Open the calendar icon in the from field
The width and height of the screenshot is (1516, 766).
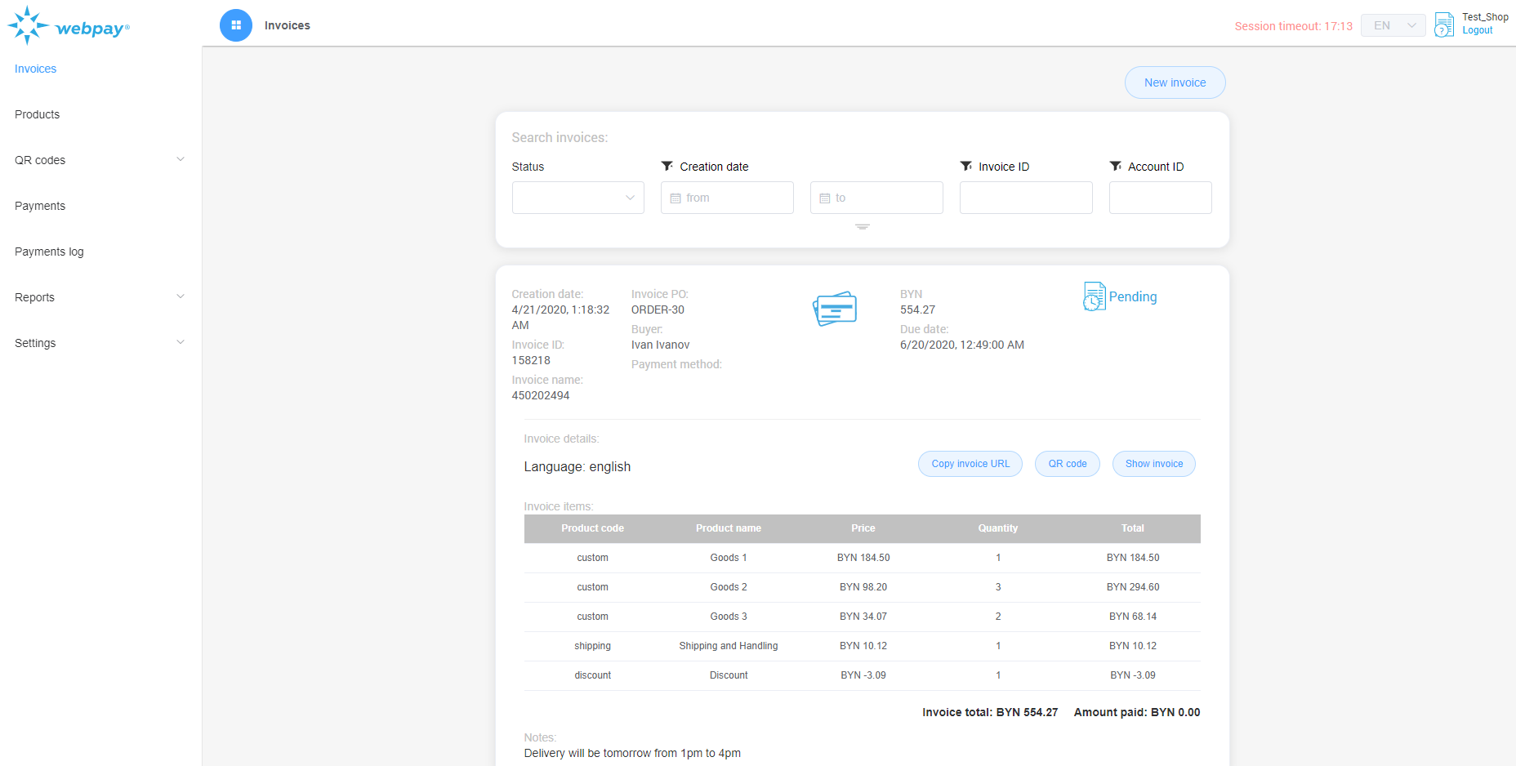(676, 198)
